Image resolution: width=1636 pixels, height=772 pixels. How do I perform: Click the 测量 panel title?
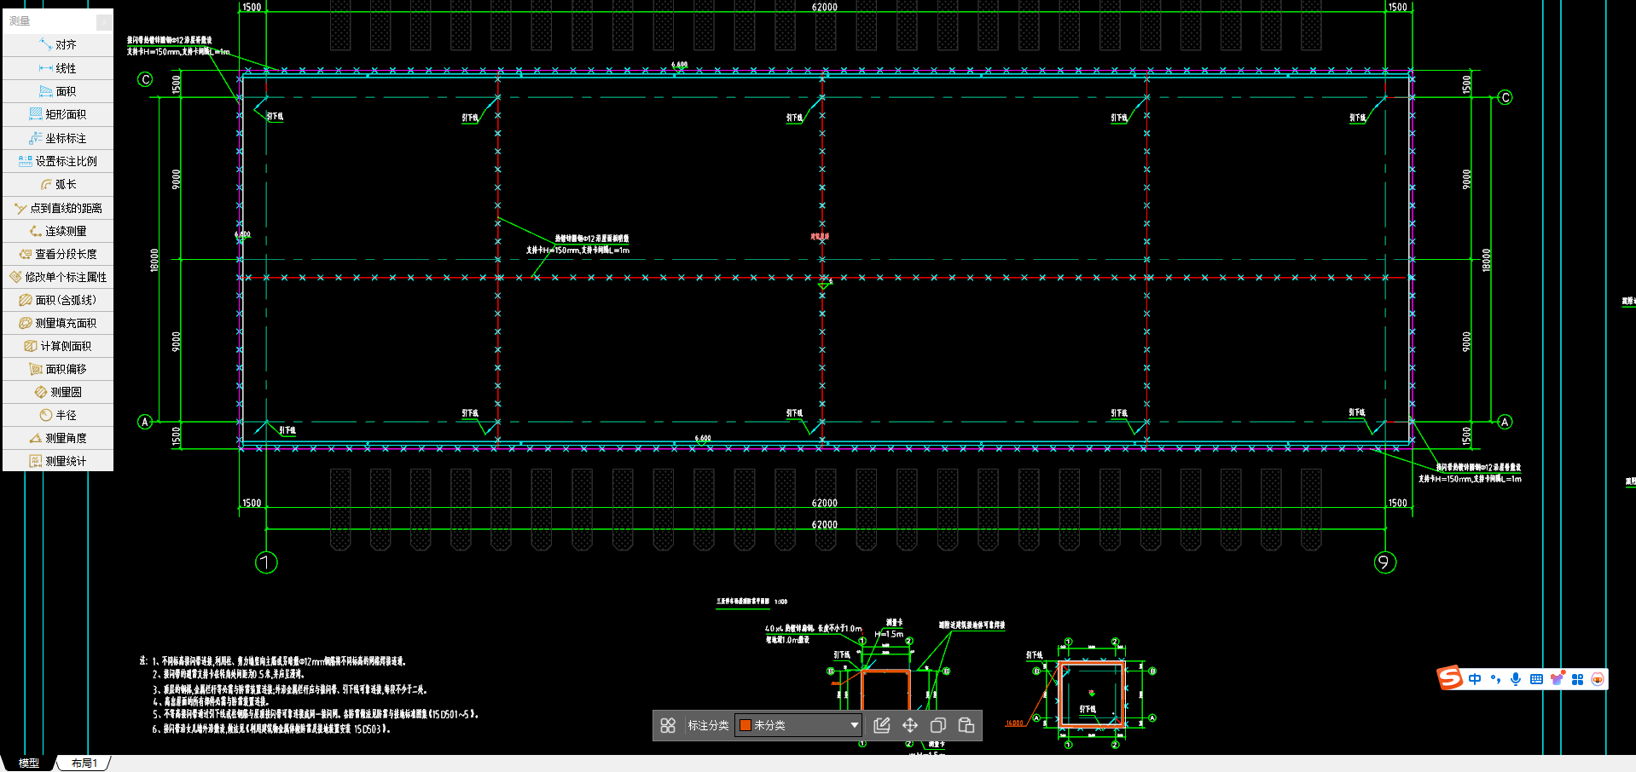click(20, 21)
